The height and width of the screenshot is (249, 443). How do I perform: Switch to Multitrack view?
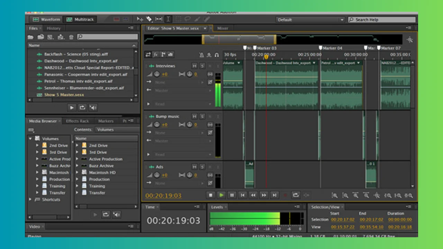tap(80, 19)
